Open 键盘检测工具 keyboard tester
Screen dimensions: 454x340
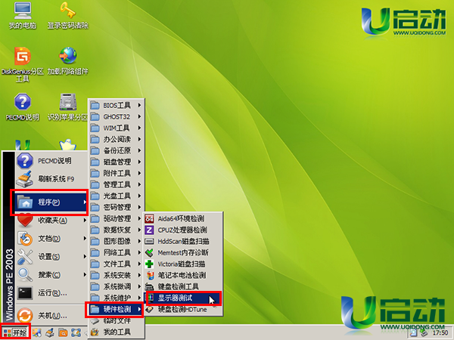click(183, 286)
